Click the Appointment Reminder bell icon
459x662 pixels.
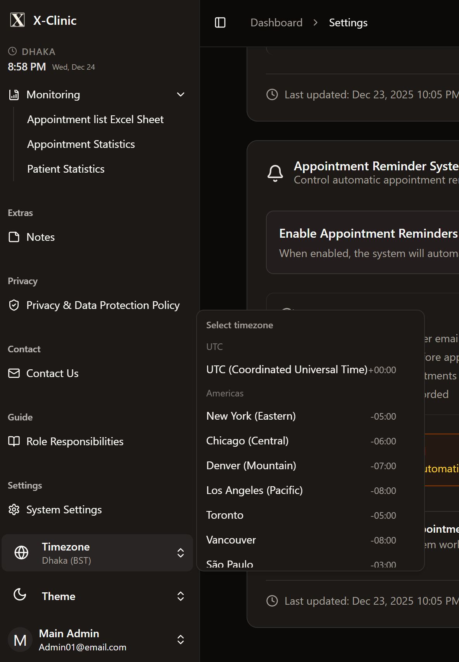click(275, 173)
